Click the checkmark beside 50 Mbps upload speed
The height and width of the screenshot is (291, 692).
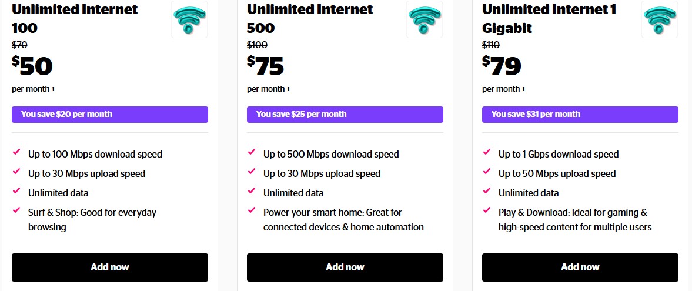point(487,172)
